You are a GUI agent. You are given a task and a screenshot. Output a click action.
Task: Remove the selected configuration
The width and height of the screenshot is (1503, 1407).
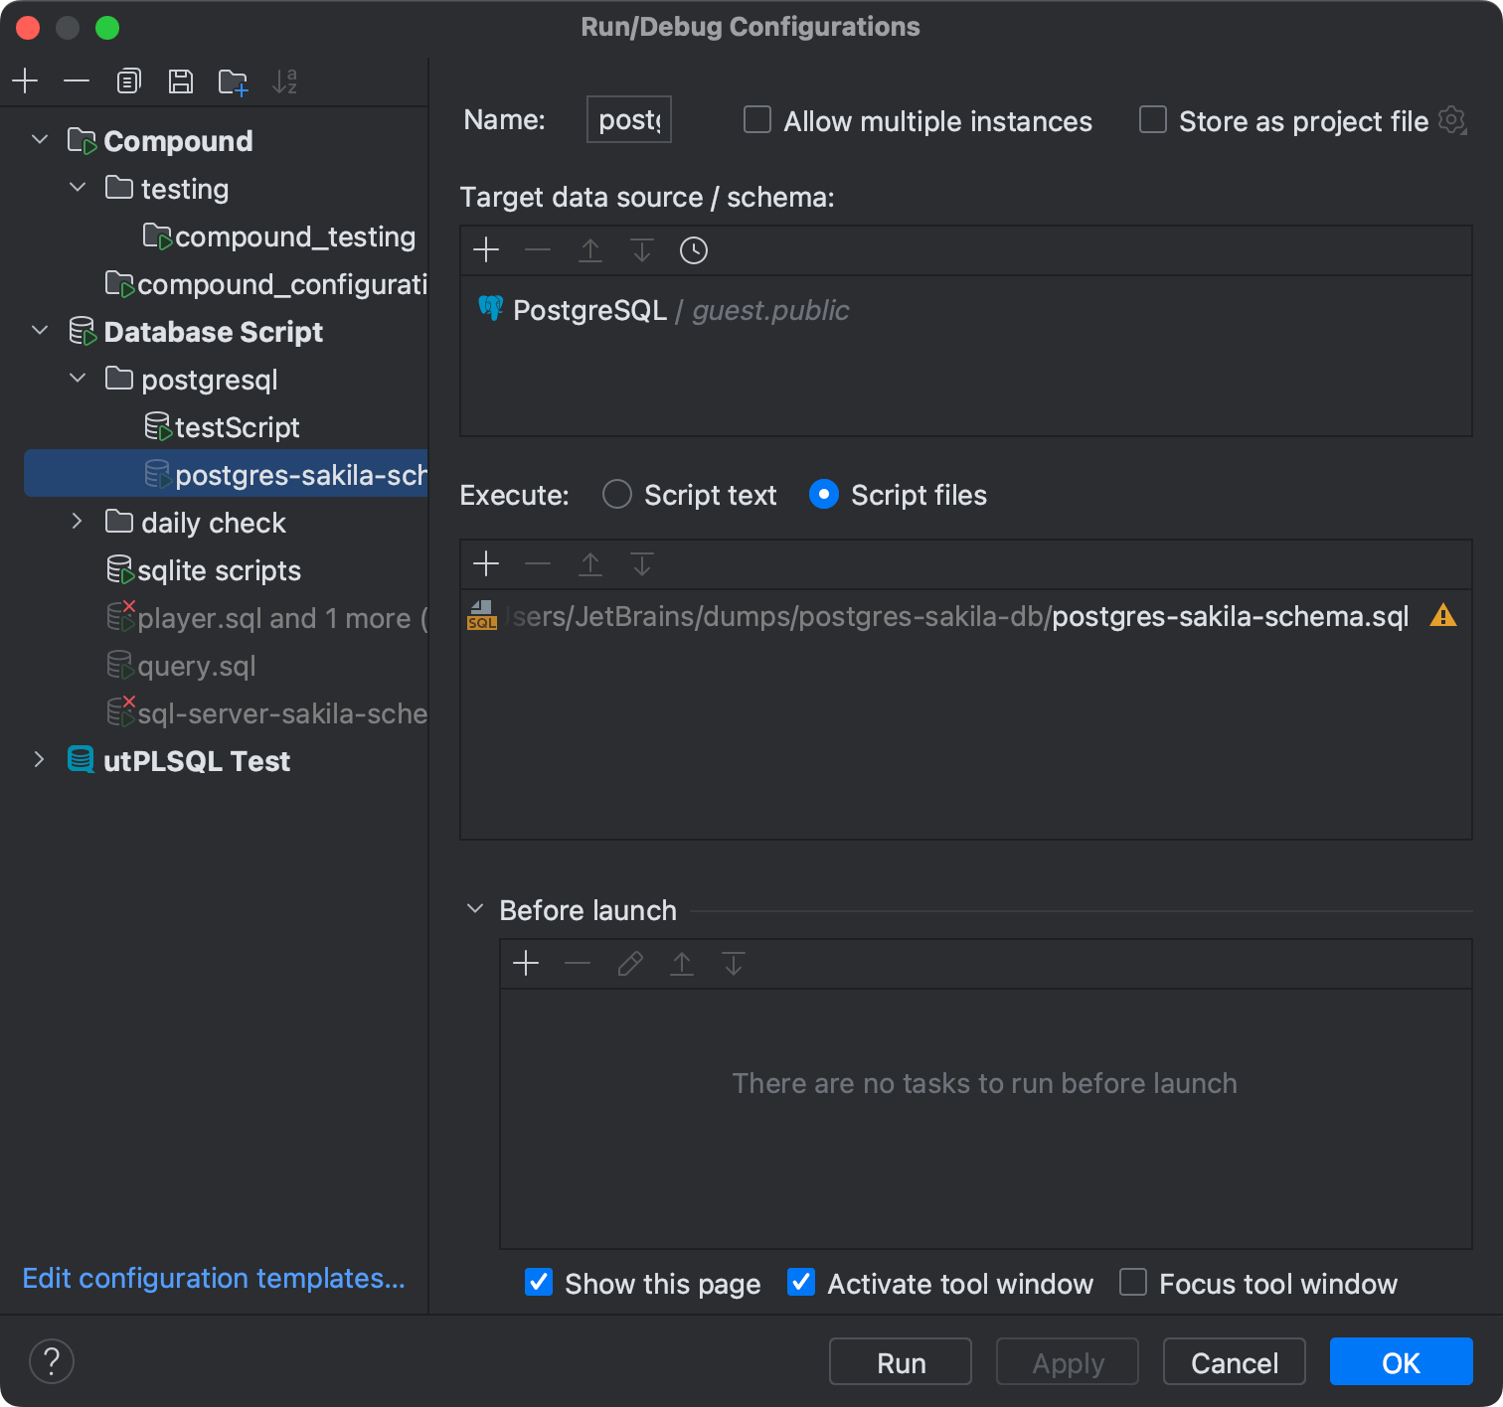[x=77, y=80]
